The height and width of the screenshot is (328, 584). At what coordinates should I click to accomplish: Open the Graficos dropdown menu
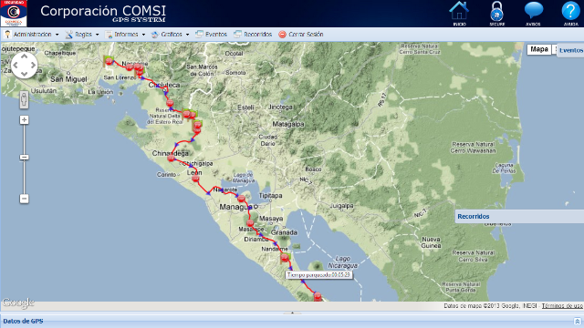pos(171,35)
